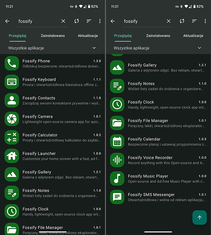Open Fossify Calendar app icon

[x=117, y=142]
